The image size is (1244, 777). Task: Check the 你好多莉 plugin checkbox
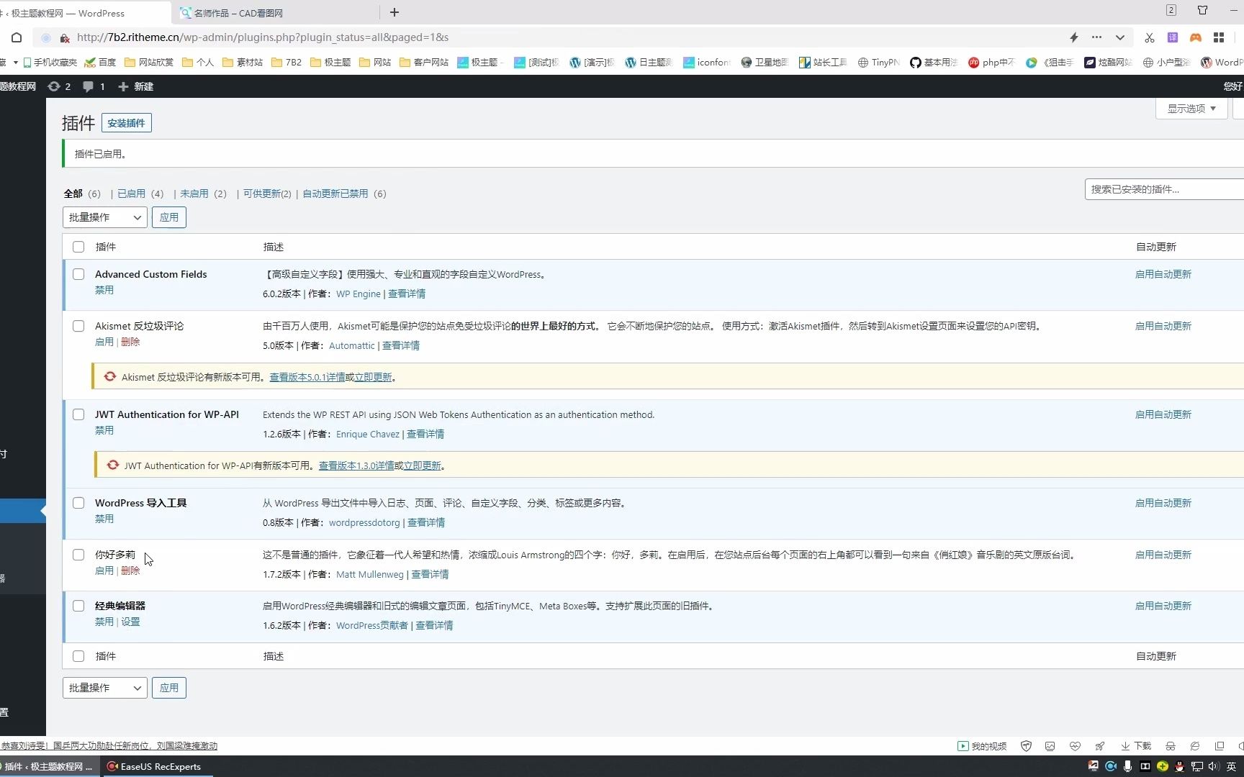[78, 555]
